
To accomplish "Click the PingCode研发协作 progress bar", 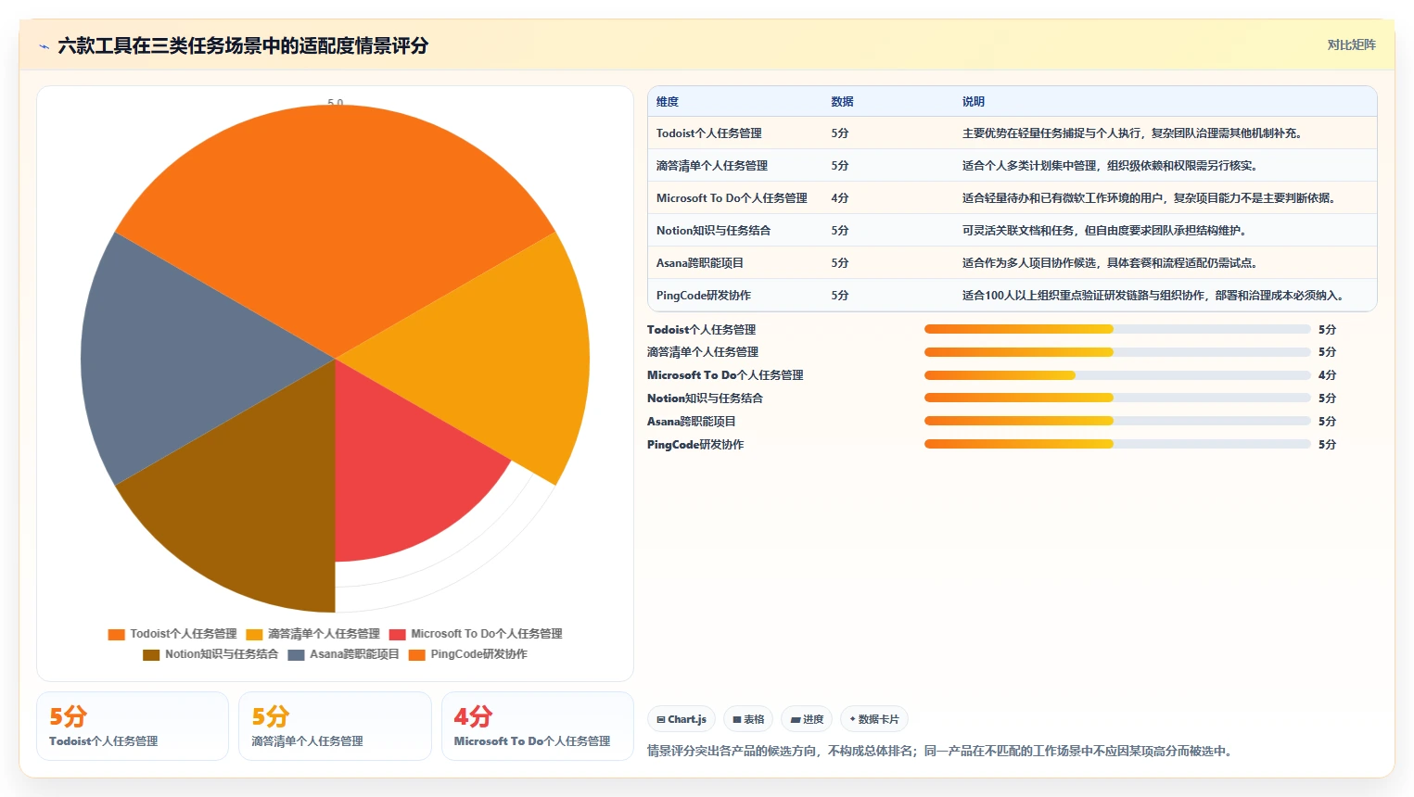I will tap(1117, 444).
